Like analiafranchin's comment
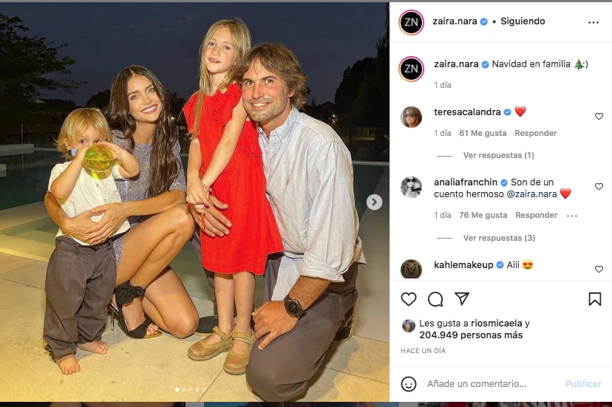Image resolution: width=612 pixels, height=407 pixels. pyautogui.click(x=599, y=187)
